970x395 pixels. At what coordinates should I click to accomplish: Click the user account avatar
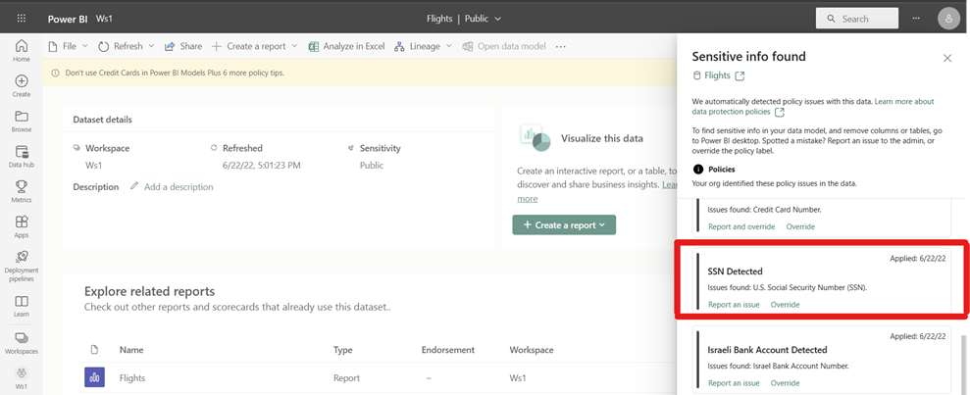pyautogui.click(x=948, y=19)
